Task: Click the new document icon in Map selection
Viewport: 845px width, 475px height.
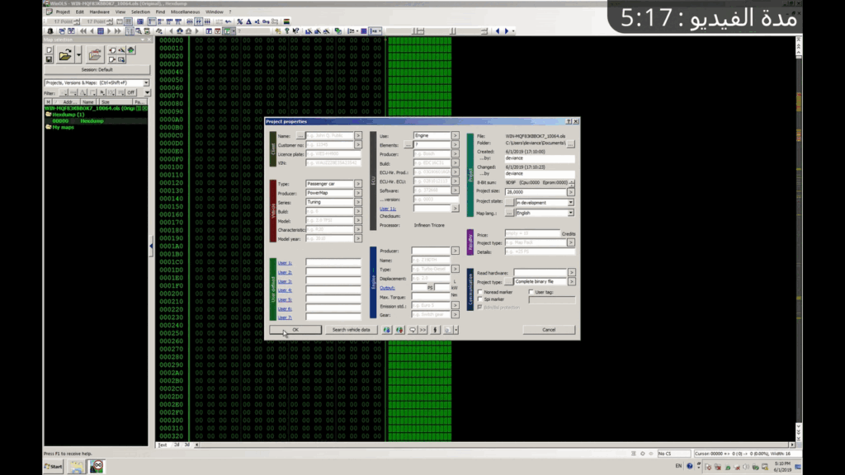Action: 50,50
